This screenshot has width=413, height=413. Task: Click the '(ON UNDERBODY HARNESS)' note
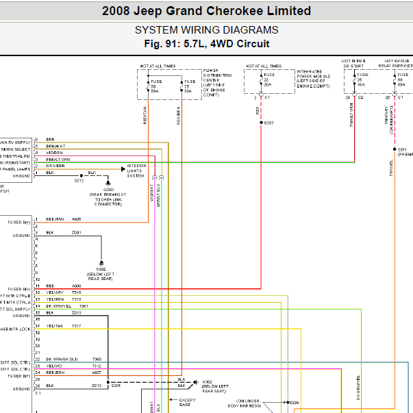tap(245, 403)
